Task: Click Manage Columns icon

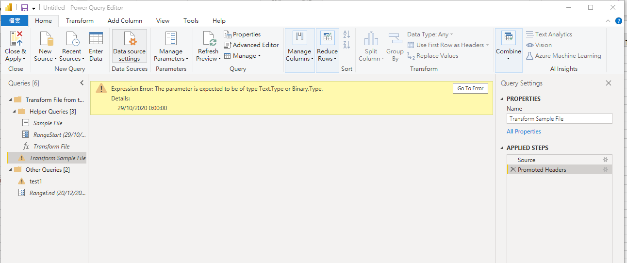Action: click(x=299, y=39)
